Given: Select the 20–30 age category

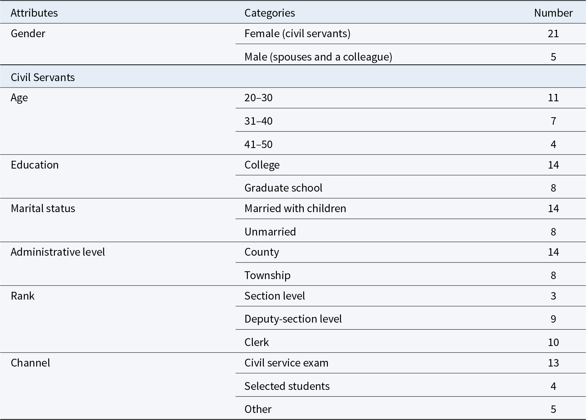Looking at the screenshot, I should 258,97.
